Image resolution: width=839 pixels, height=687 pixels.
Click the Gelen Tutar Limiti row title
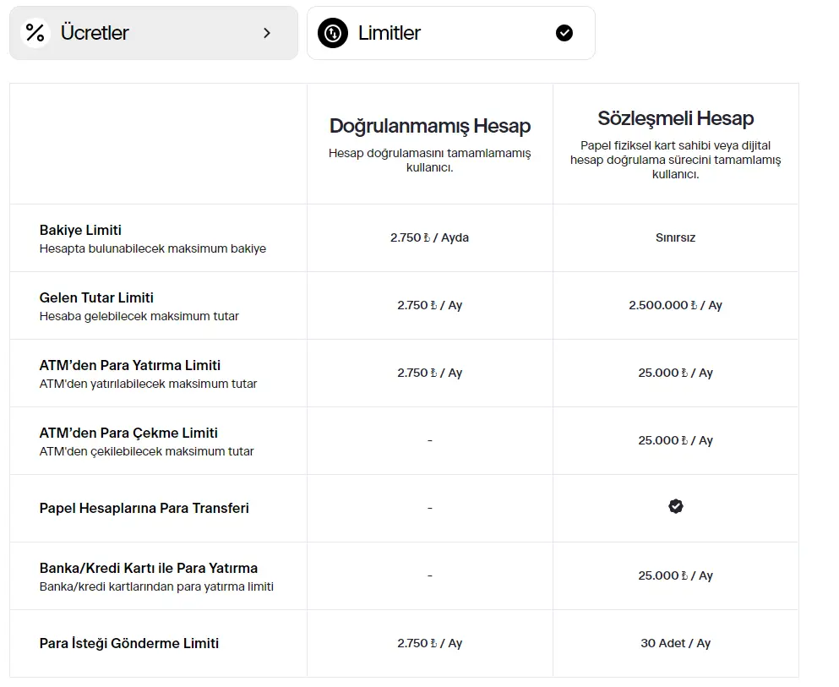click(x=96, y=297)
